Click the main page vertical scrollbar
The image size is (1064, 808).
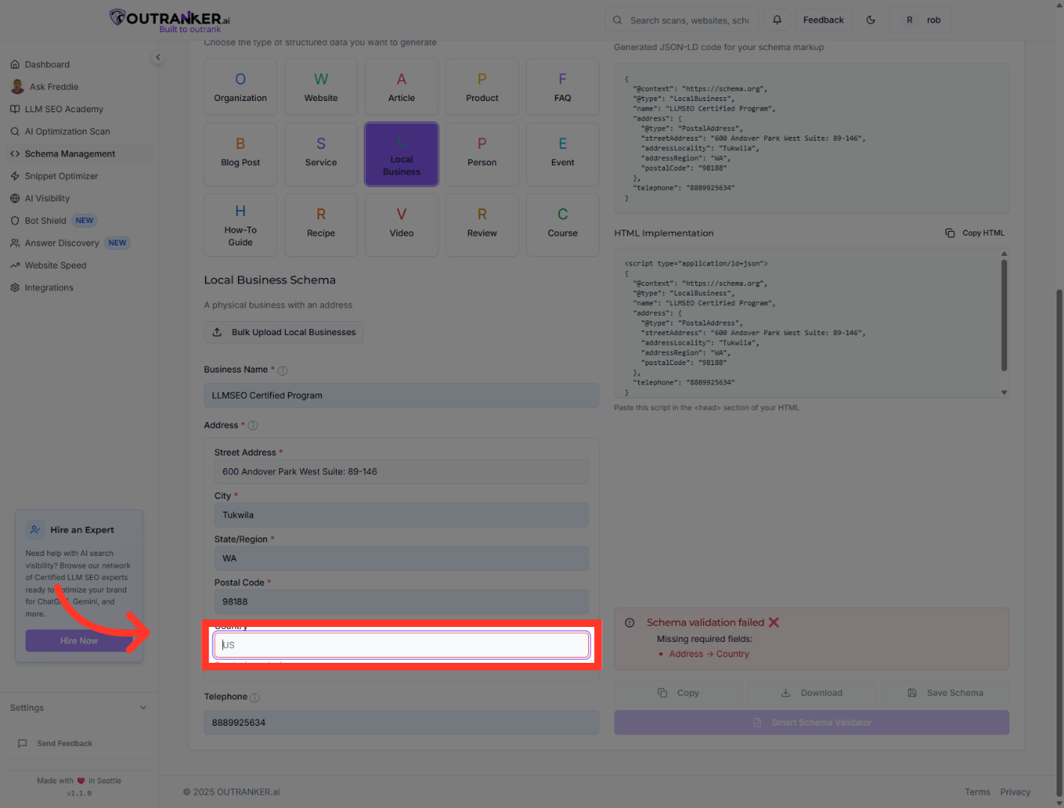[1059, 542]
